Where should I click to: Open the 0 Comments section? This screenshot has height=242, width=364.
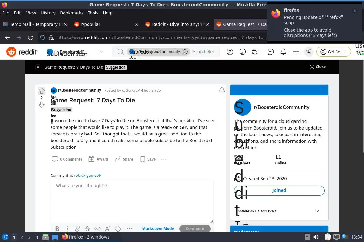tap(67, 159)
